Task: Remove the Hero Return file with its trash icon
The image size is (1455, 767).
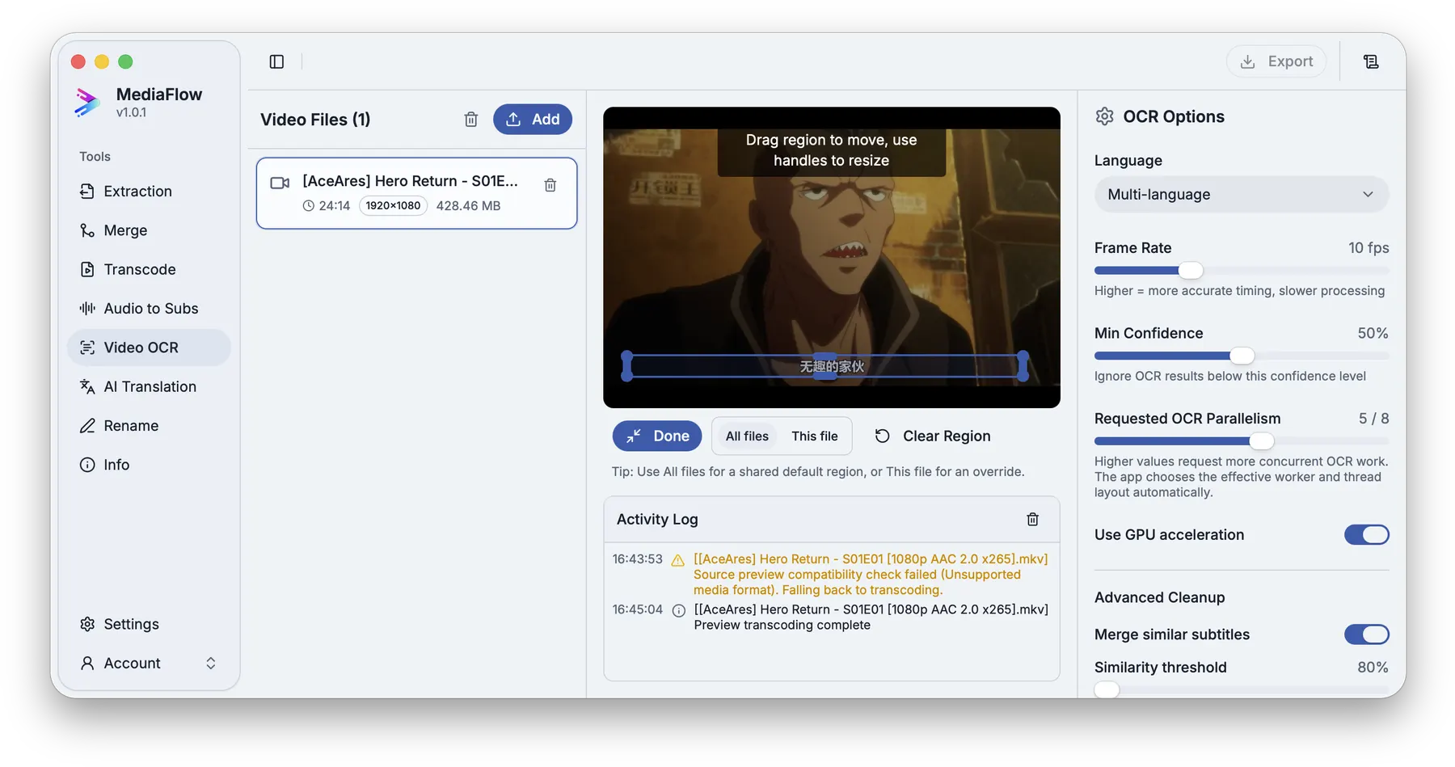Action: tap(550, 185)
